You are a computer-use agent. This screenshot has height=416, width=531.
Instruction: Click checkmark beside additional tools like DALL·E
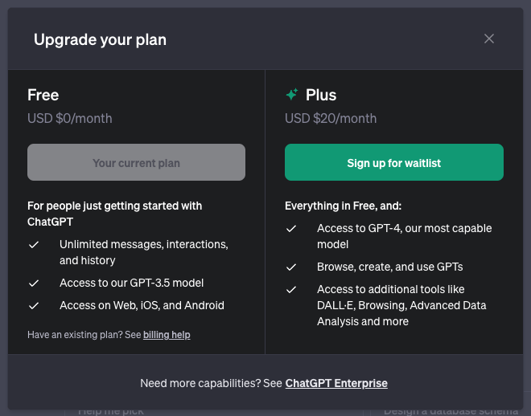click(291, 289)
